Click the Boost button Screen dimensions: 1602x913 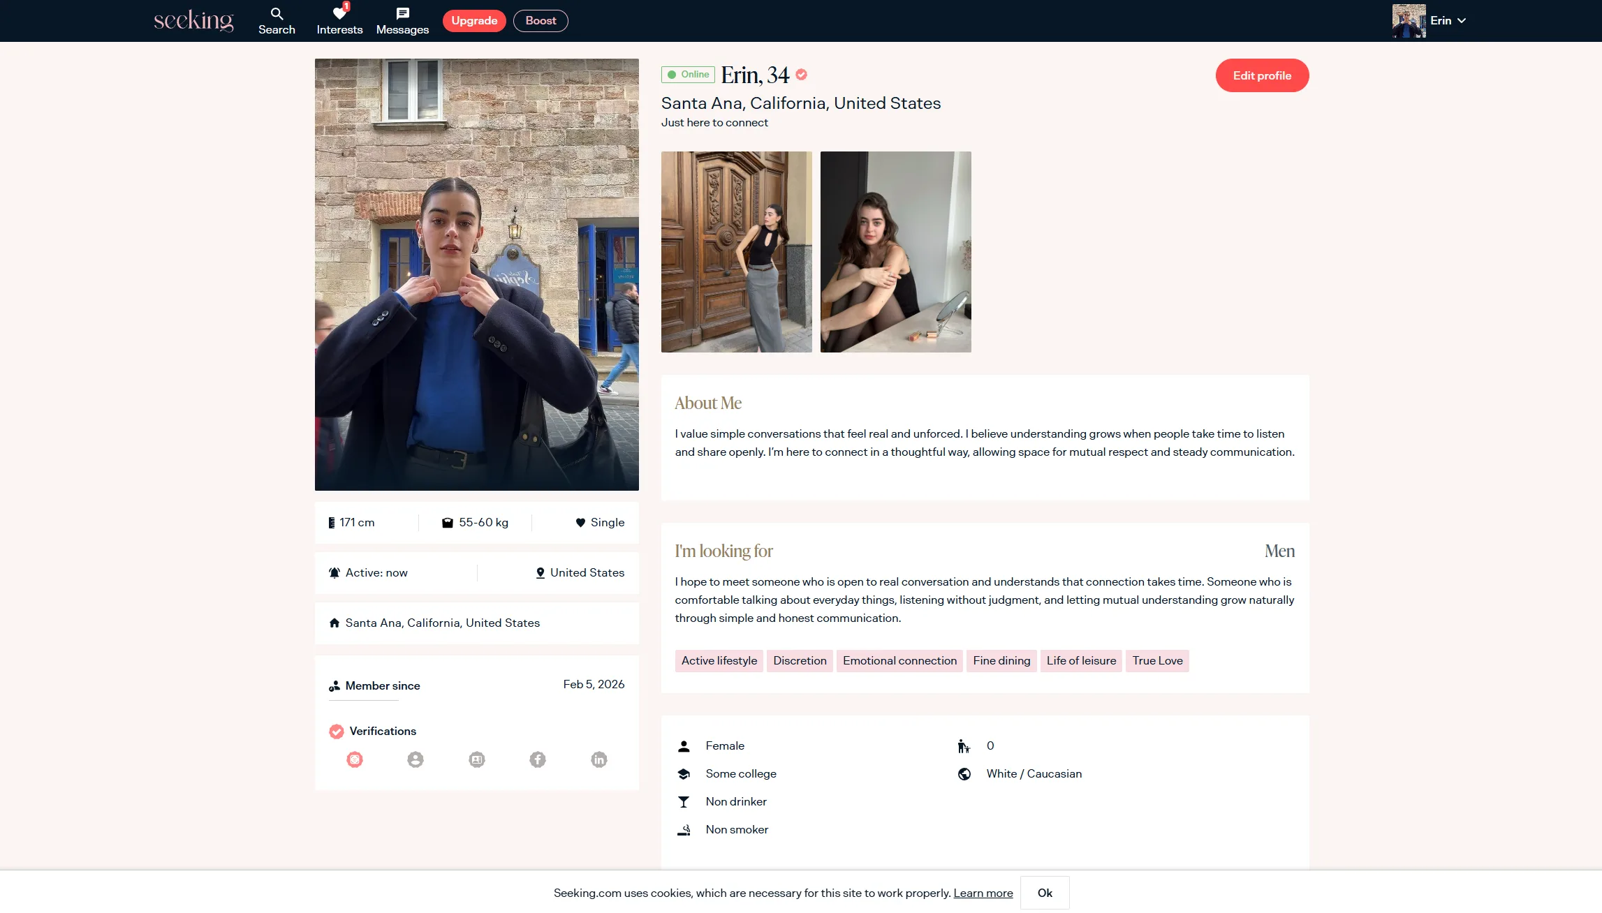[x=541, y=21]
